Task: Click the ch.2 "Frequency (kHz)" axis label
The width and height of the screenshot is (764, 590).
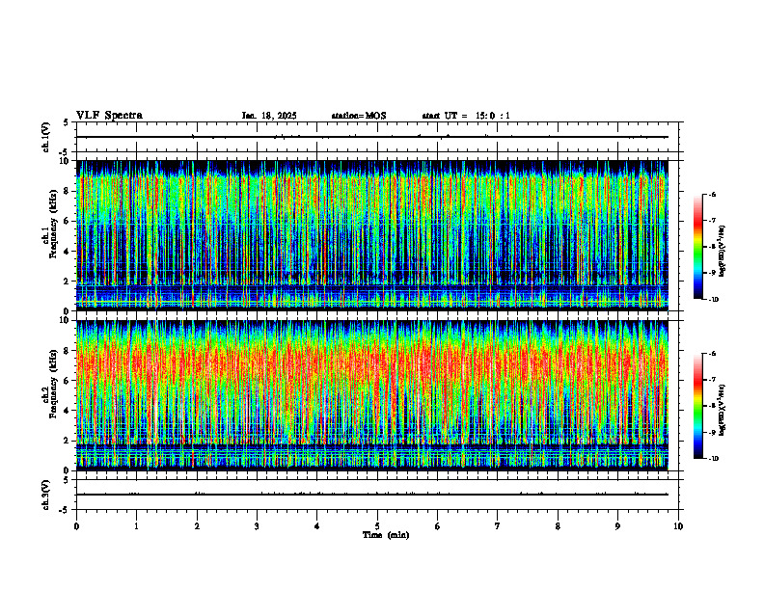Action: click(x=54, y=383)
